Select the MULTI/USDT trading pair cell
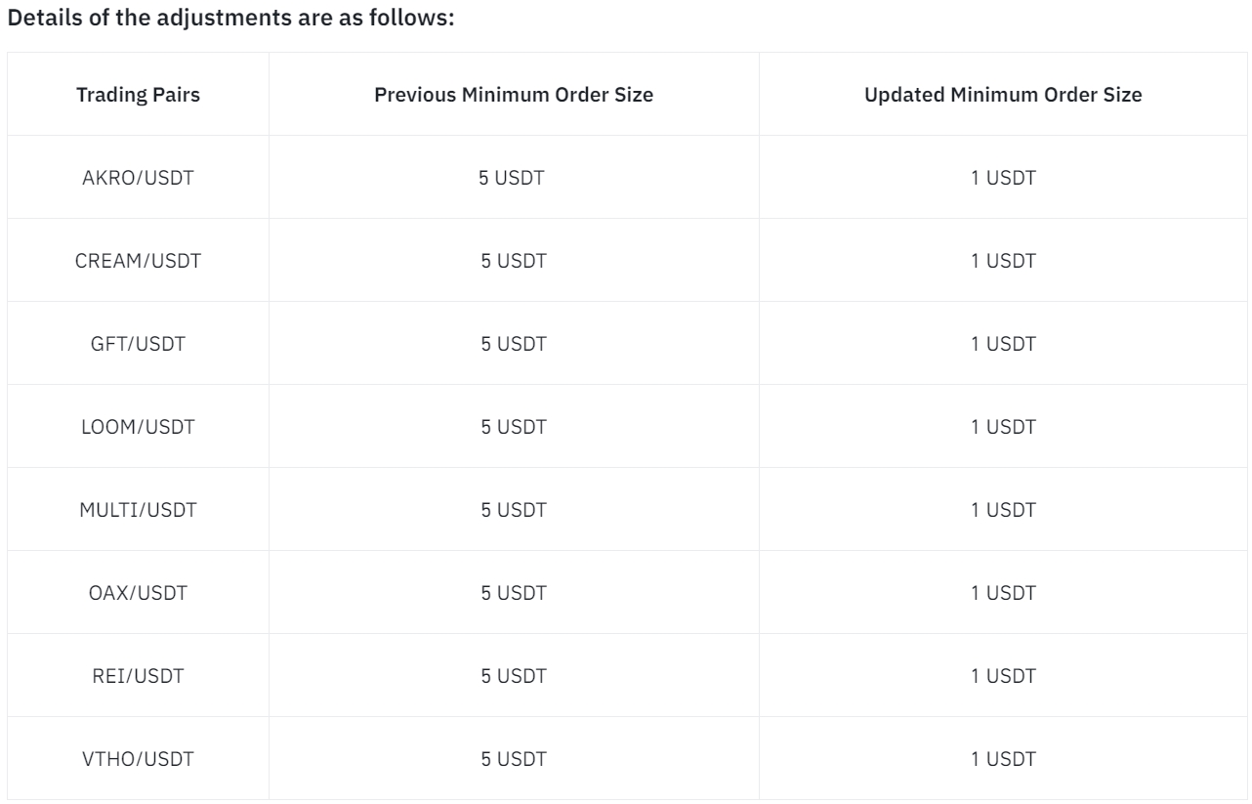 pos(138,510)
